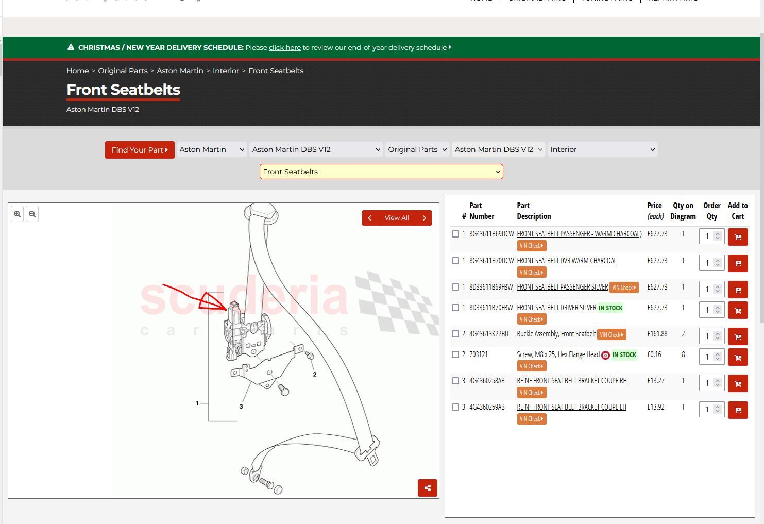Open the Original Parts type dropdown
The height and width of the screenshot is (524, 764).
pyautogui.click(x=417, y=149)
